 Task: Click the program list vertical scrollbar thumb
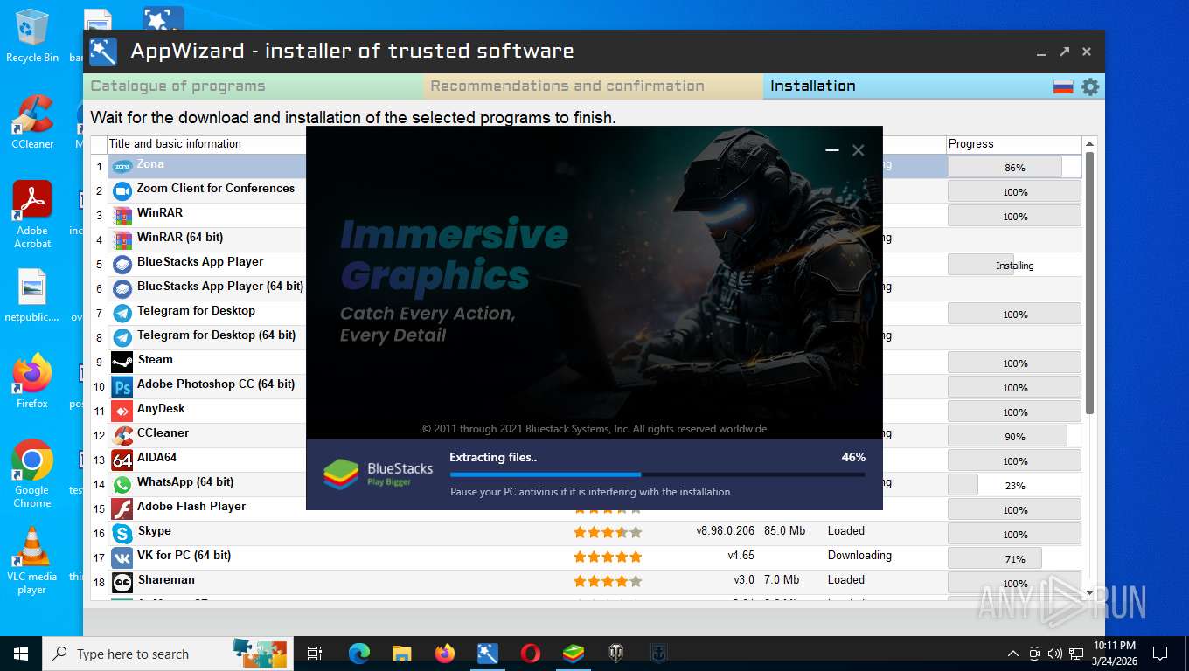click(1089, 283)
